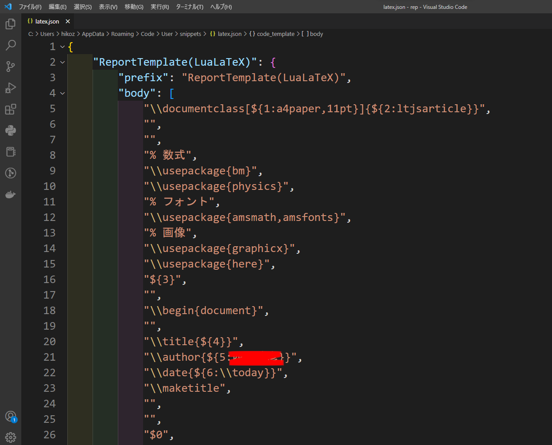Open the 移動(G) menu
The height and width of the screenshot is (445, 552).
point(134,7)
